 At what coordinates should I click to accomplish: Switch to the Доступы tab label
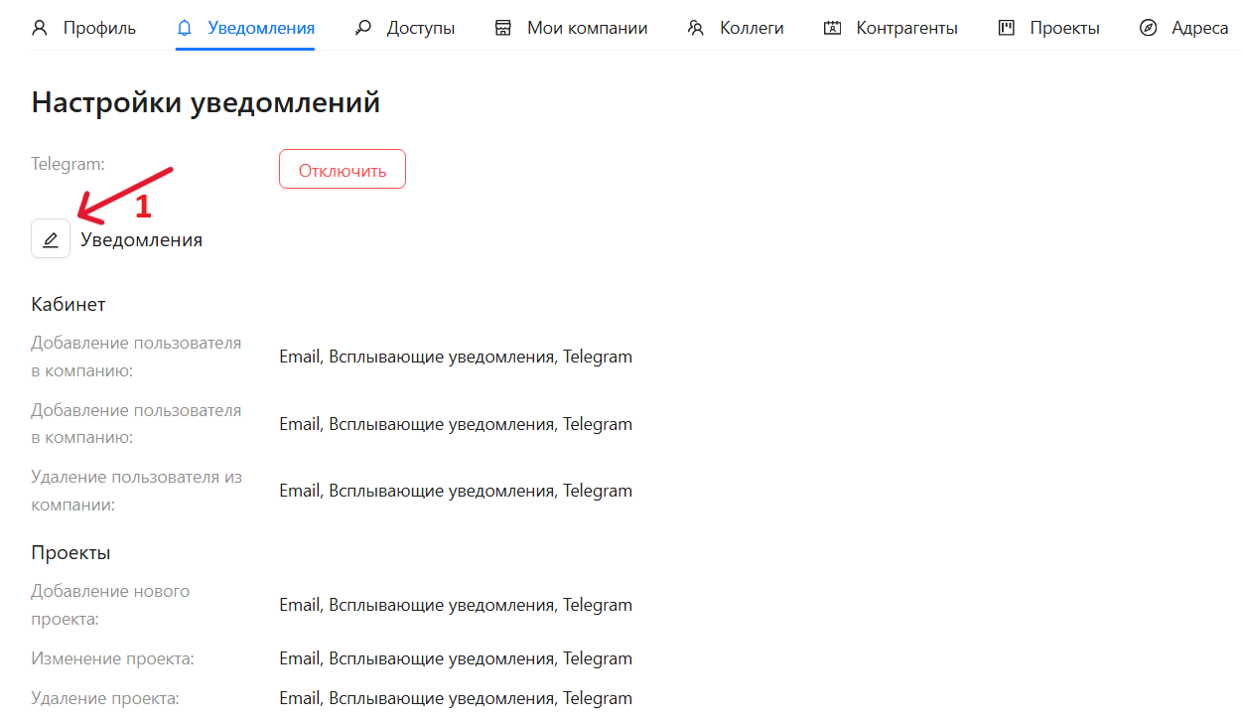[421, 28]
